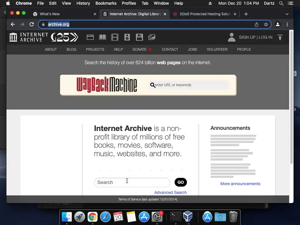Click the DONATE link
300x225 pixels.
click(142, 49)
